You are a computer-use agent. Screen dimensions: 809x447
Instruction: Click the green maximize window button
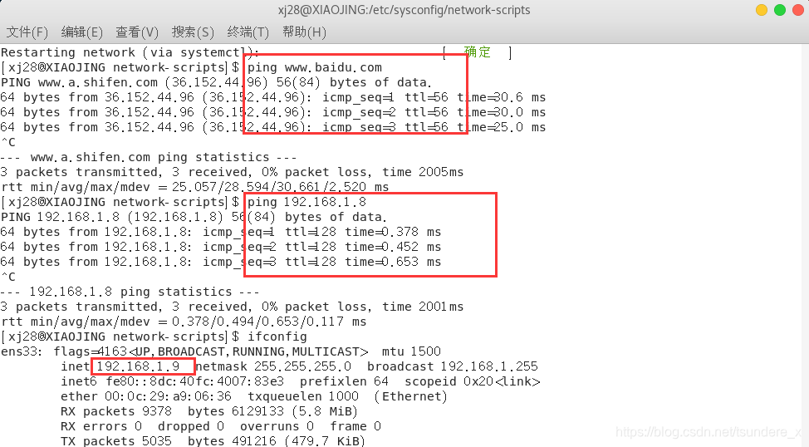click(x=780, y=10)
